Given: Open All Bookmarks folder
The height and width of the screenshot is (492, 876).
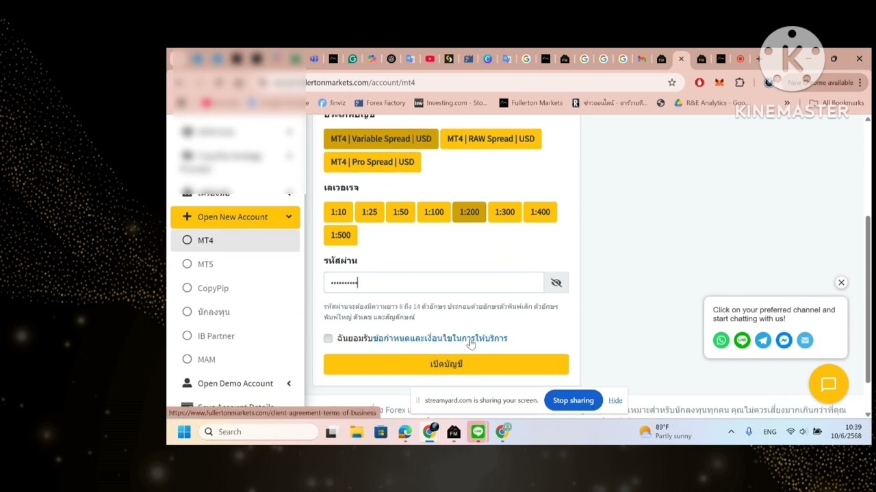Looking at the screenshot, I should point(836,103).
